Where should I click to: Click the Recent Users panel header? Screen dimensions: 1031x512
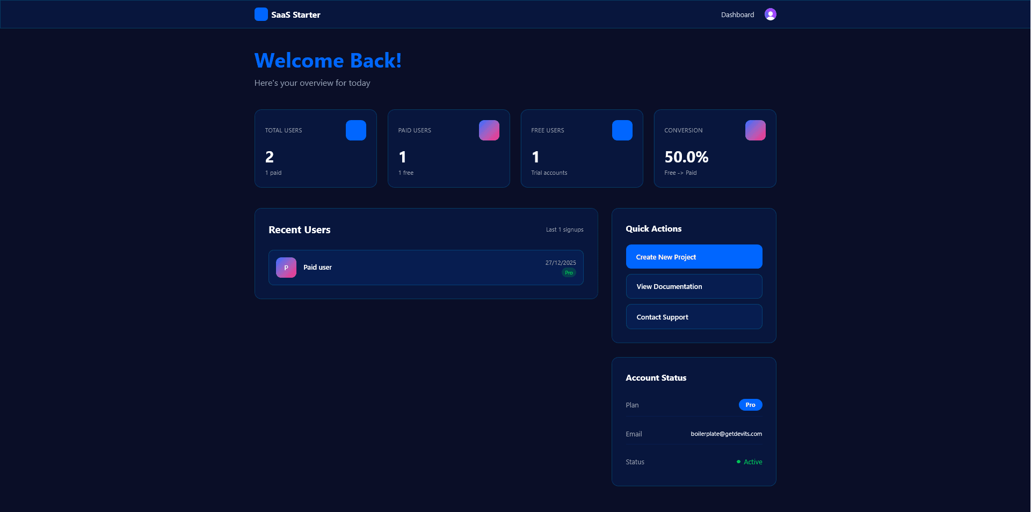(x=299, y=229)
